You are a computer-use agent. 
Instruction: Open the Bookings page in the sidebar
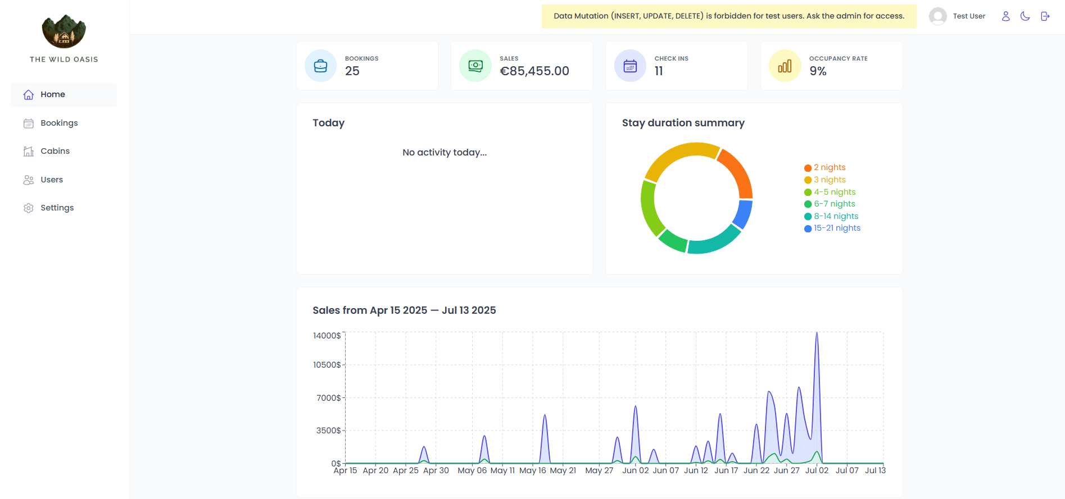[59, 123]
